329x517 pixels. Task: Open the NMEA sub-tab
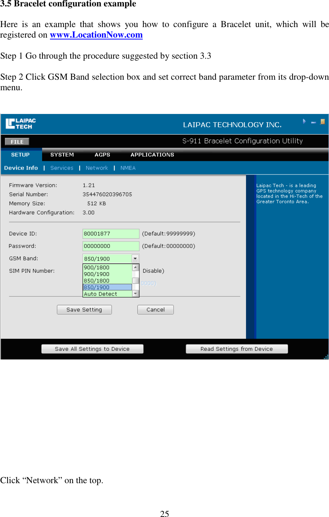[x=128, y=168]
